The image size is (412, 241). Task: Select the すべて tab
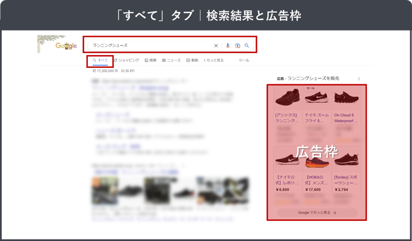pos(100,60)
